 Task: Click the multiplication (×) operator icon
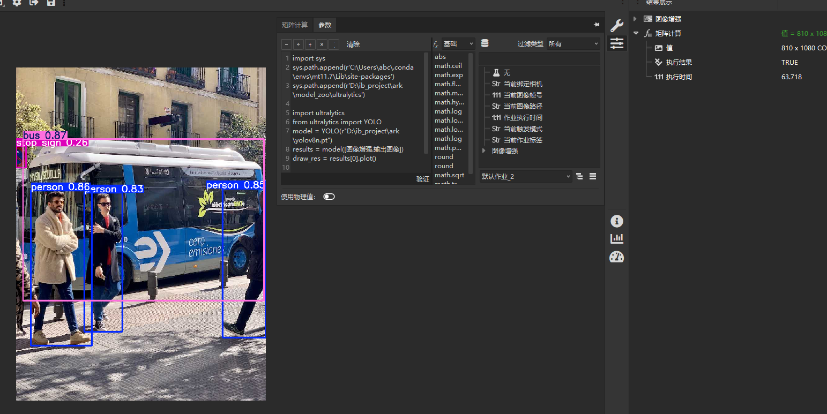point(322,44)
